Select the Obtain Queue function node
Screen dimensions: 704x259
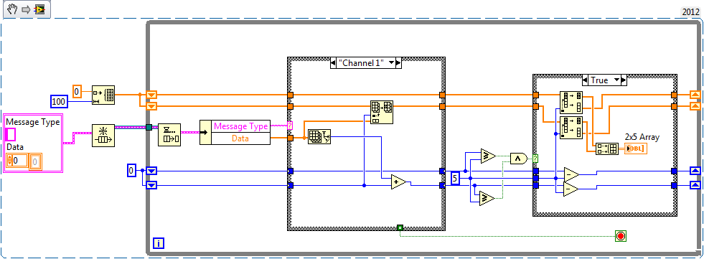coord(103,135)
